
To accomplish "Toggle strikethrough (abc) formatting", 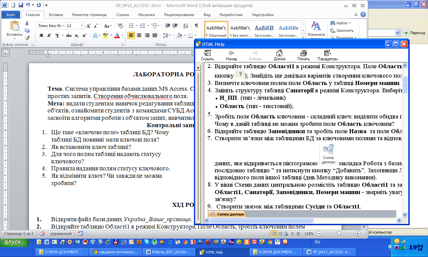I will click(69, 35).
